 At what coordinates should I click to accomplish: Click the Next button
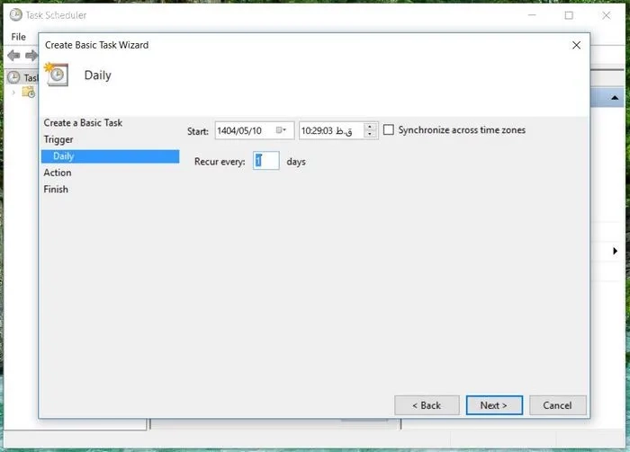(493, 405)
